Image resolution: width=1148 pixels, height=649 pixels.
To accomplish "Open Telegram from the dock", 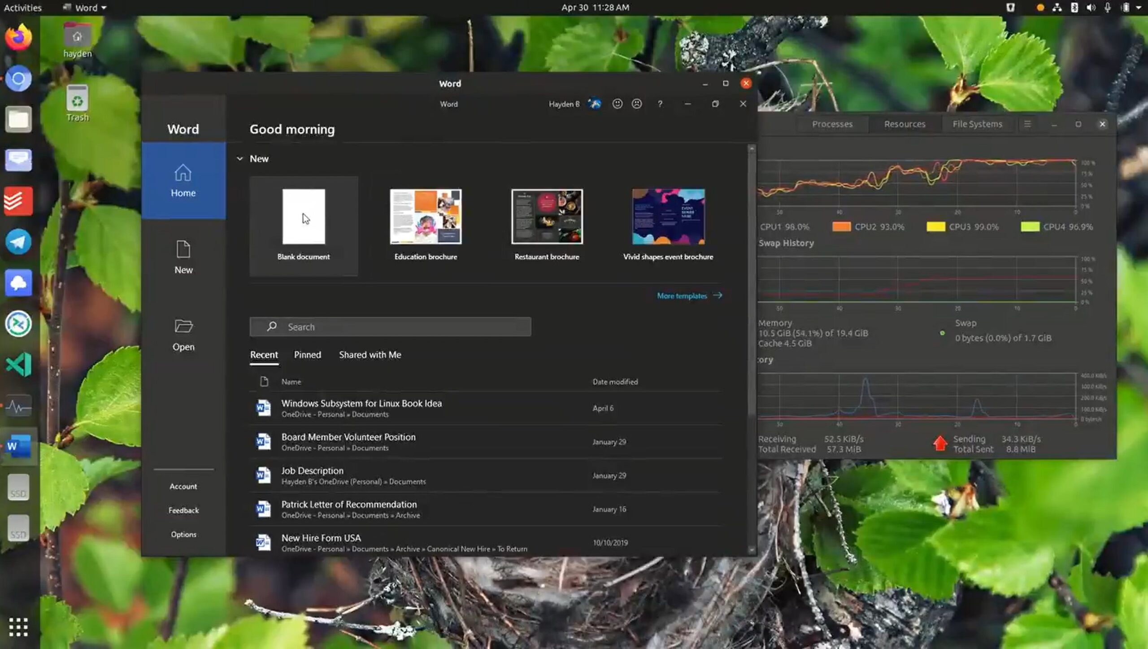I will [x=18, y=242].
